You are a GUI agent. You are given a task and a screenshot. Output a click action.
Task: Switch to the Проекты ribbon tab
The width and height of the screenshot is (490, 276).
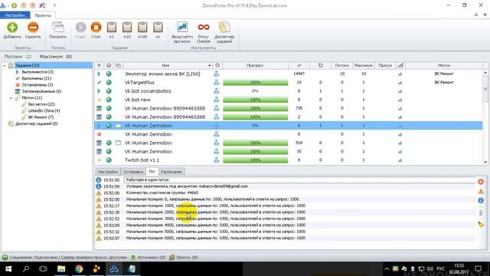coord(43,15)
